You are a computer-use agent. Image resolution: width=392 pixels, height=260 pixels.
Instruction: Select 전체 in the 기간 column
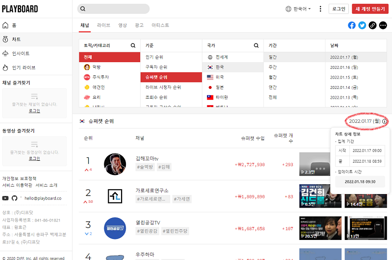click(x=294, y=97)
